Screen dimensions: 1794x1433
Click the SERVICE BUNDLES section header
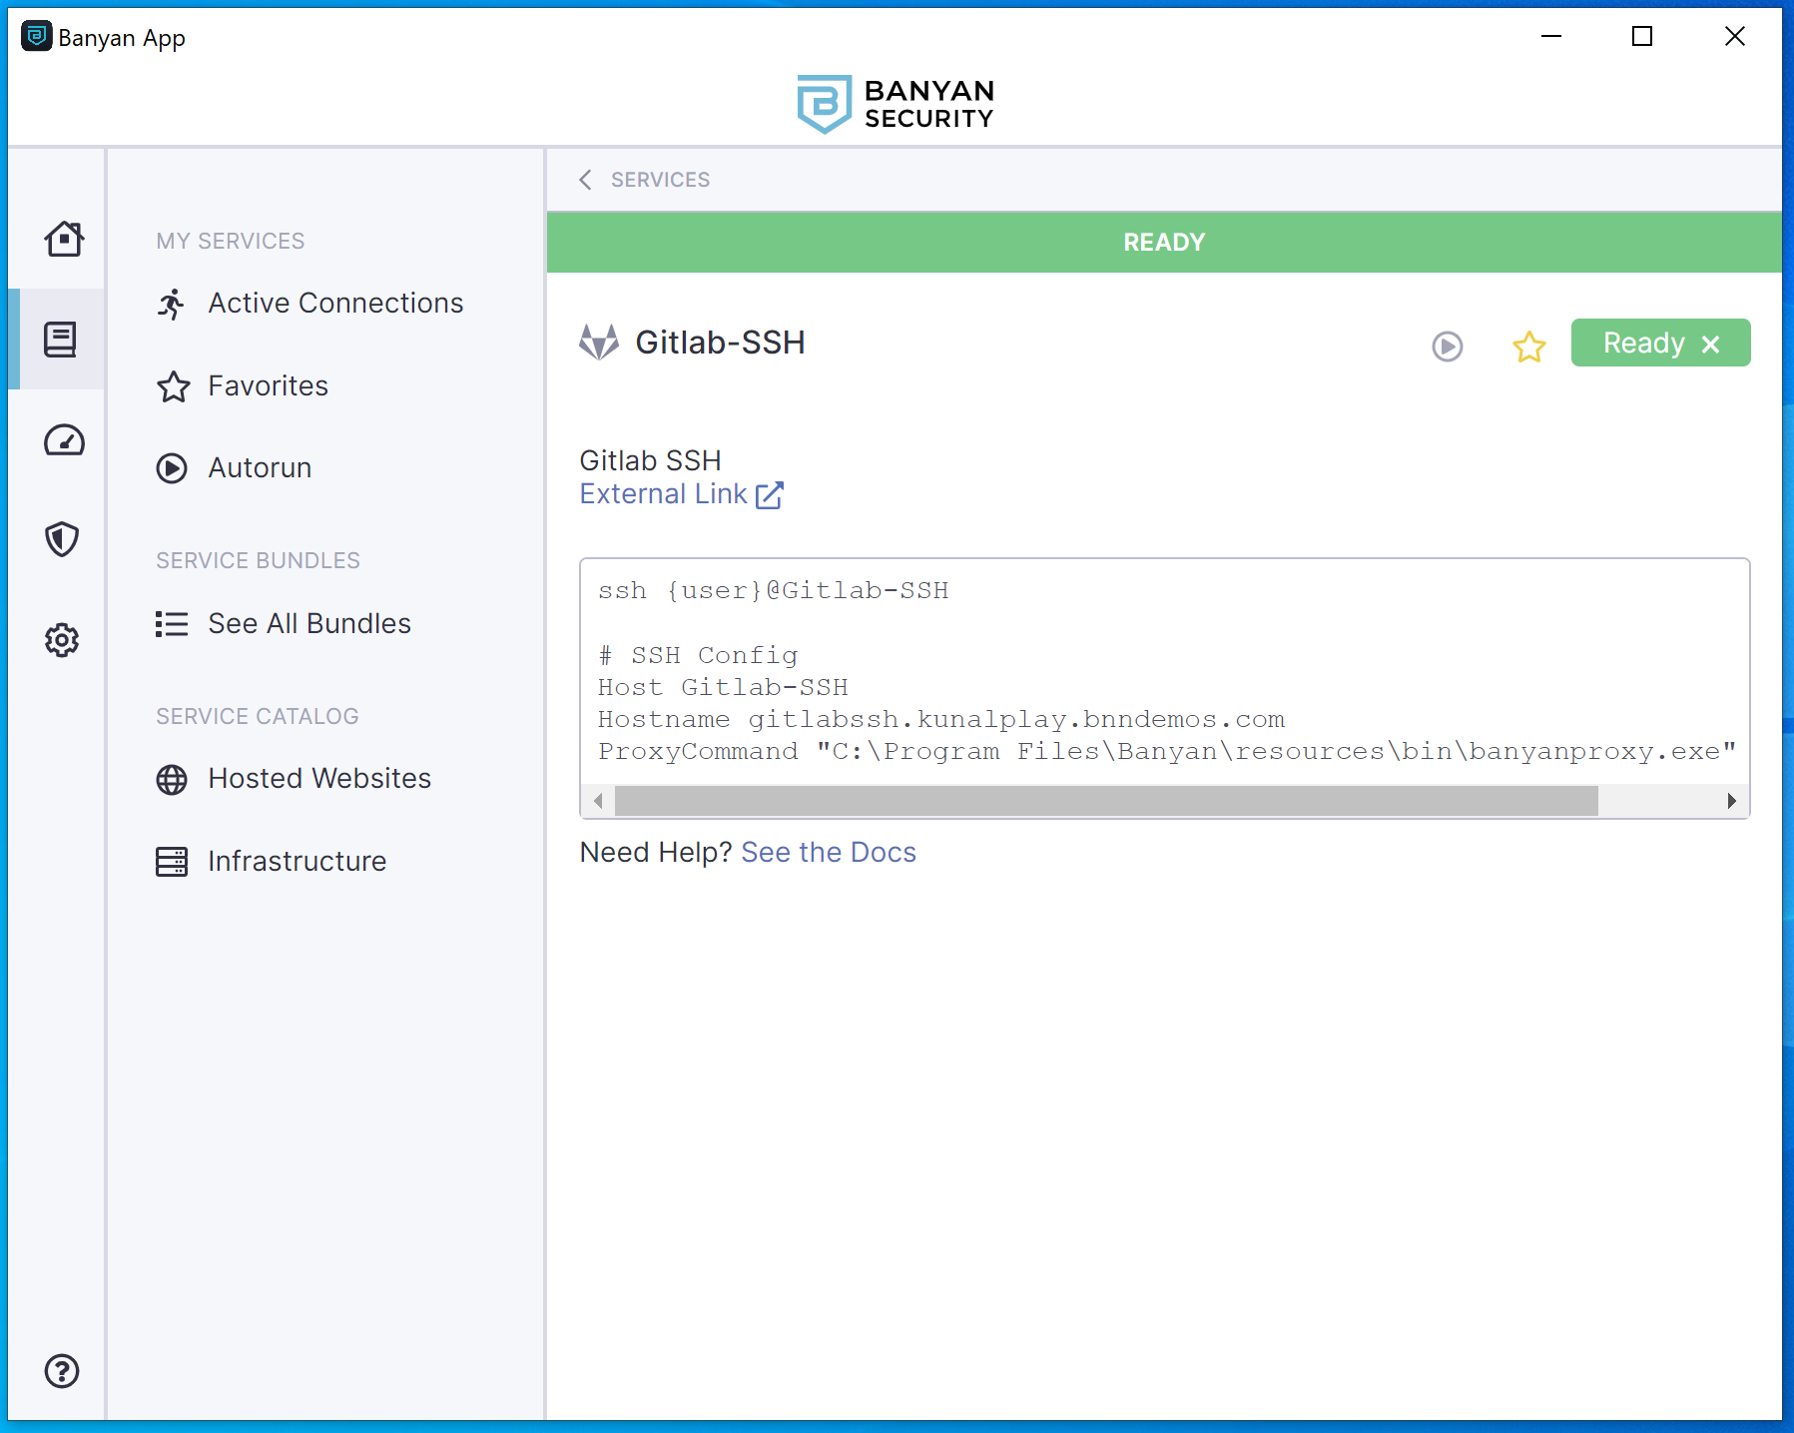pyautogui.click(x=258, y=561)
